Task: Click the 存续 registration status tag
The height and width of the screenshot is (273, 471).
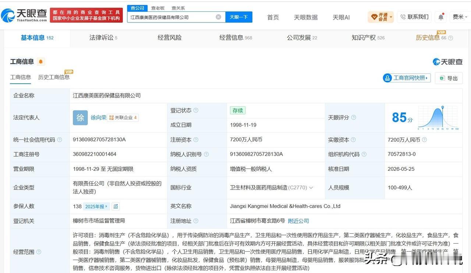Action: (238, 110)
